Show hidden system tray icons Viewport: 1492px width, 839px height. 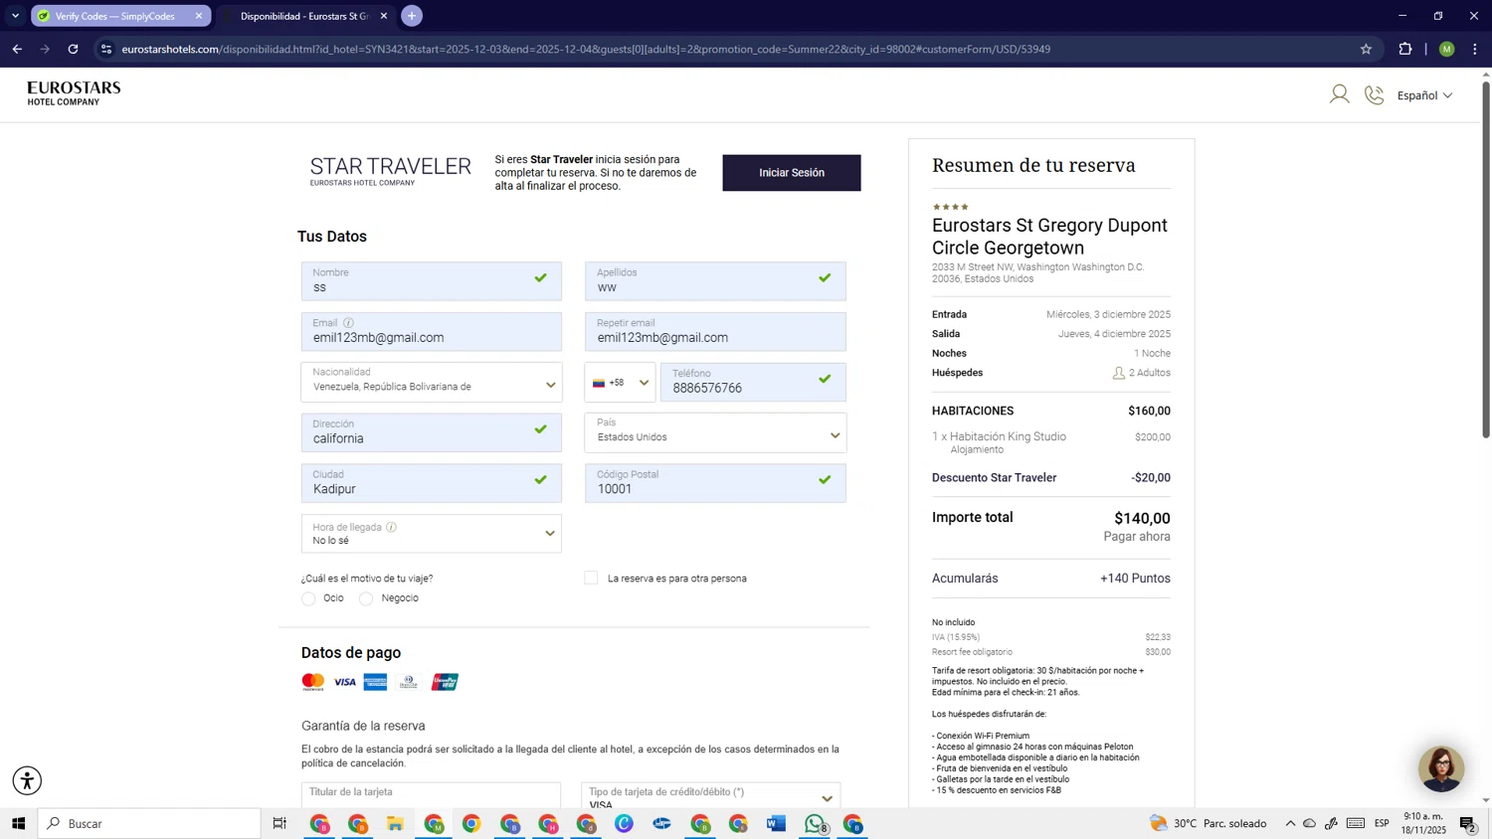click(x=1290, y=823)
